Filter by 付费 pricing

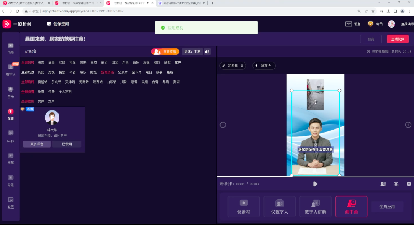[x=51, y=92]
